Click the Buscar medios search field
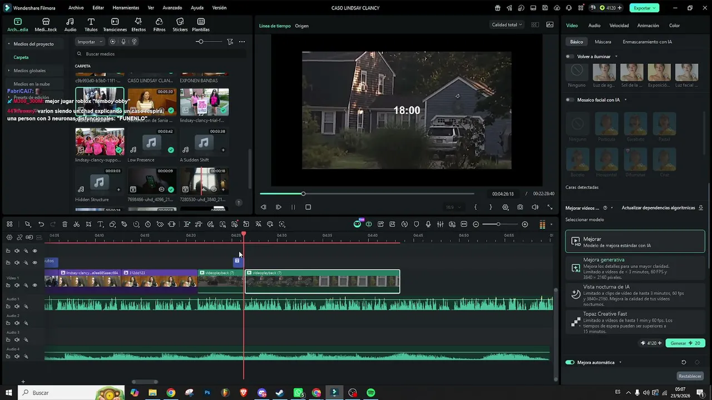This screenshot has height=400, width=712. click(x=160, y=54)
